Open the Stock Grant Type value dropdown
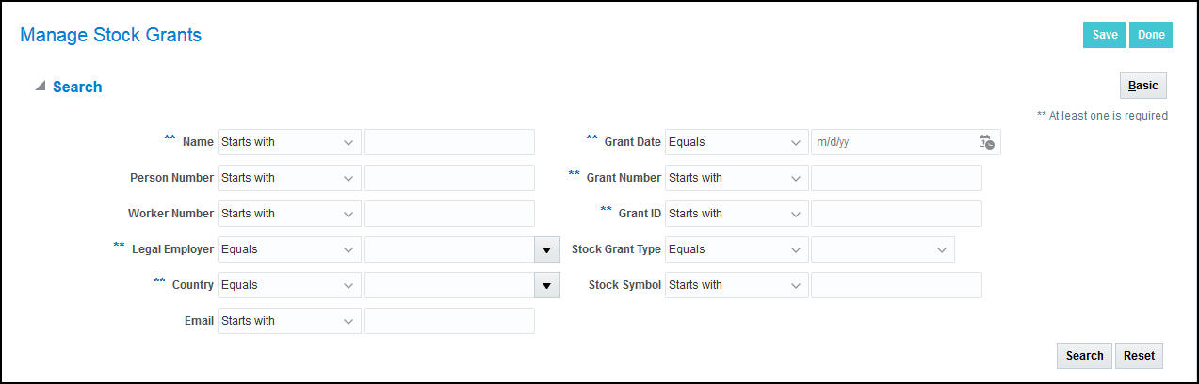Image resolution: width=1199 pixels, height=384 pixels. pyautogui.click(x=883, y=249)
